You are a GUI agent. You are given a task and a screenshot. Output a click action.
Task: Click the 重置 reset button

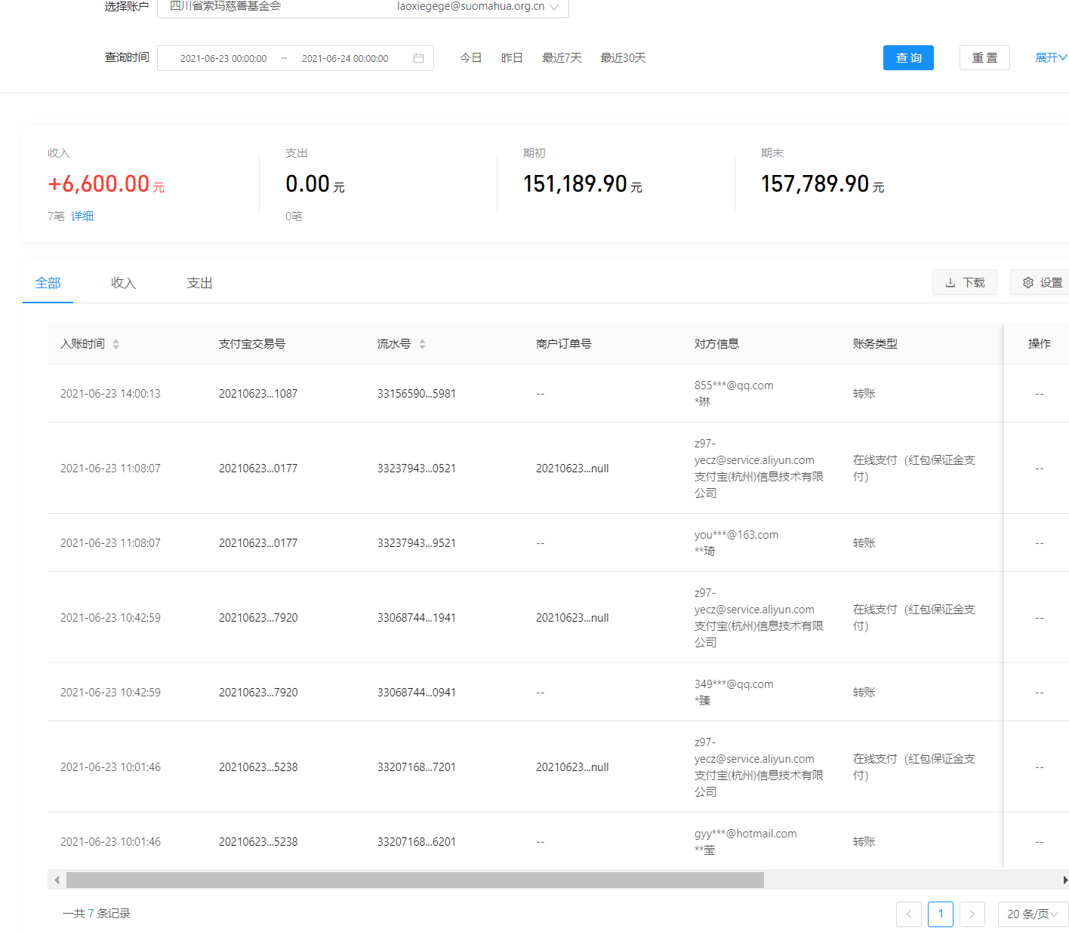click(x=984, y=58)
